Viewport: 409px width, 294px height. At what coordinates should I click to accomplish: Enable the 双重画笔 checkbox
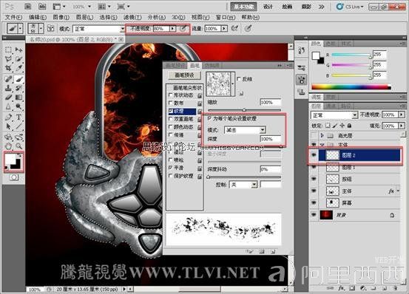click(171, 119)
